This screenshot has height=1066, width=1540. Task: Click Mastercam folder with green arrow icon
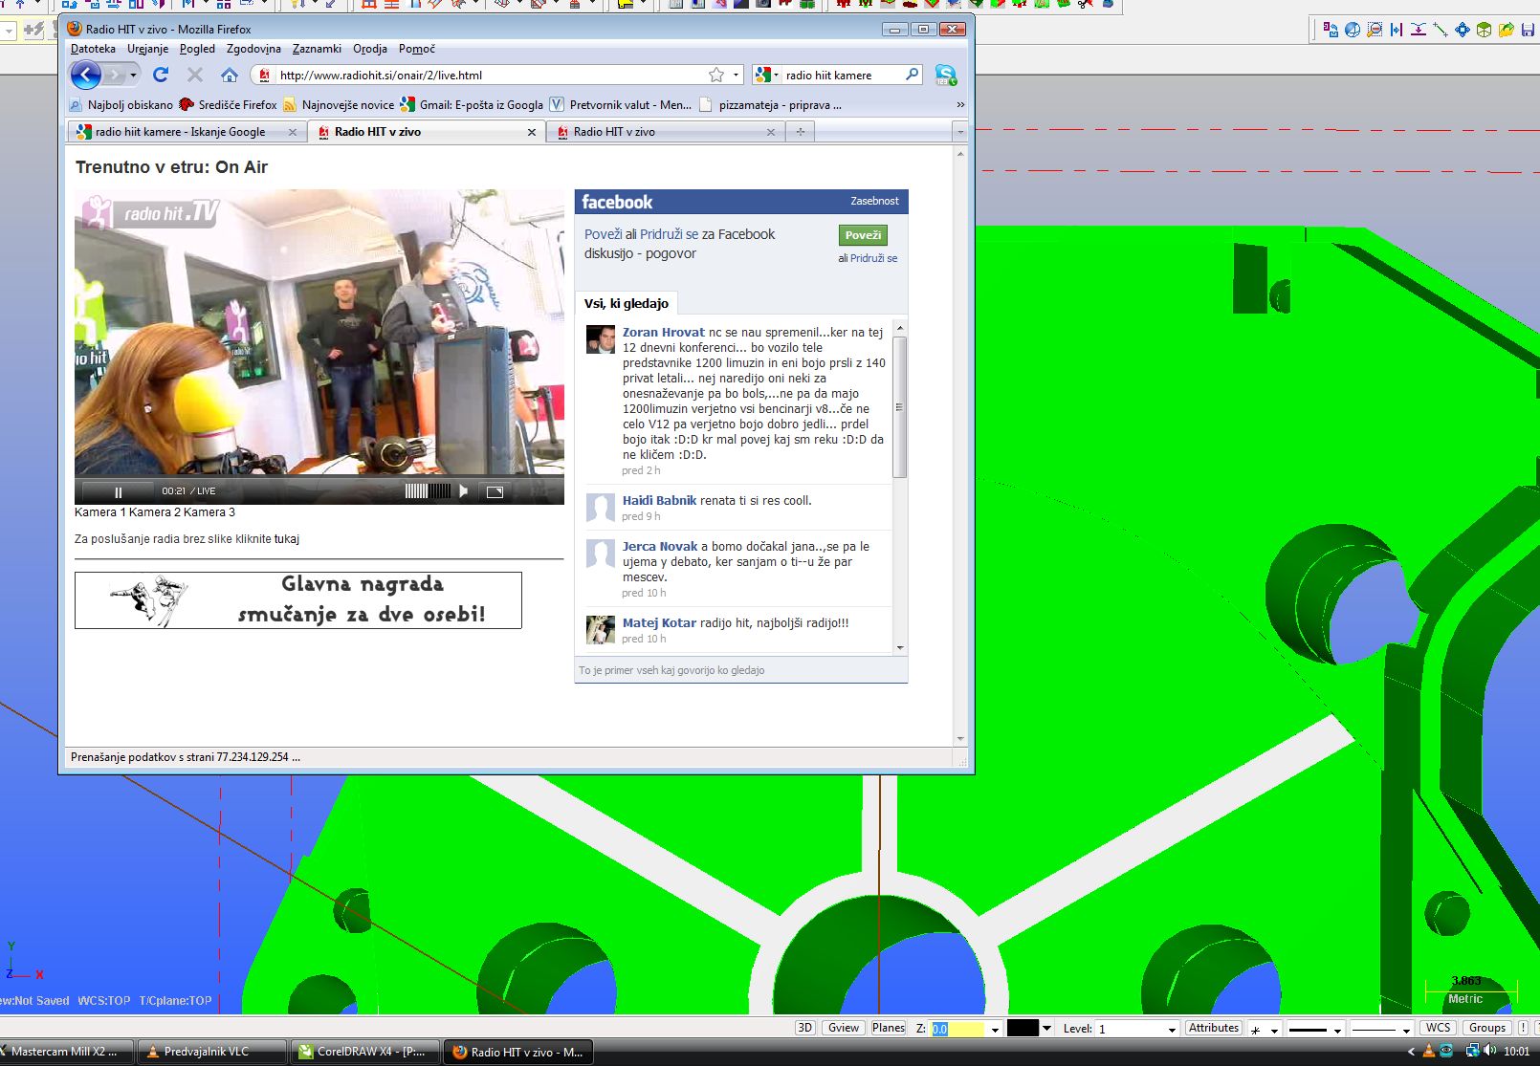coord(1507,29)
